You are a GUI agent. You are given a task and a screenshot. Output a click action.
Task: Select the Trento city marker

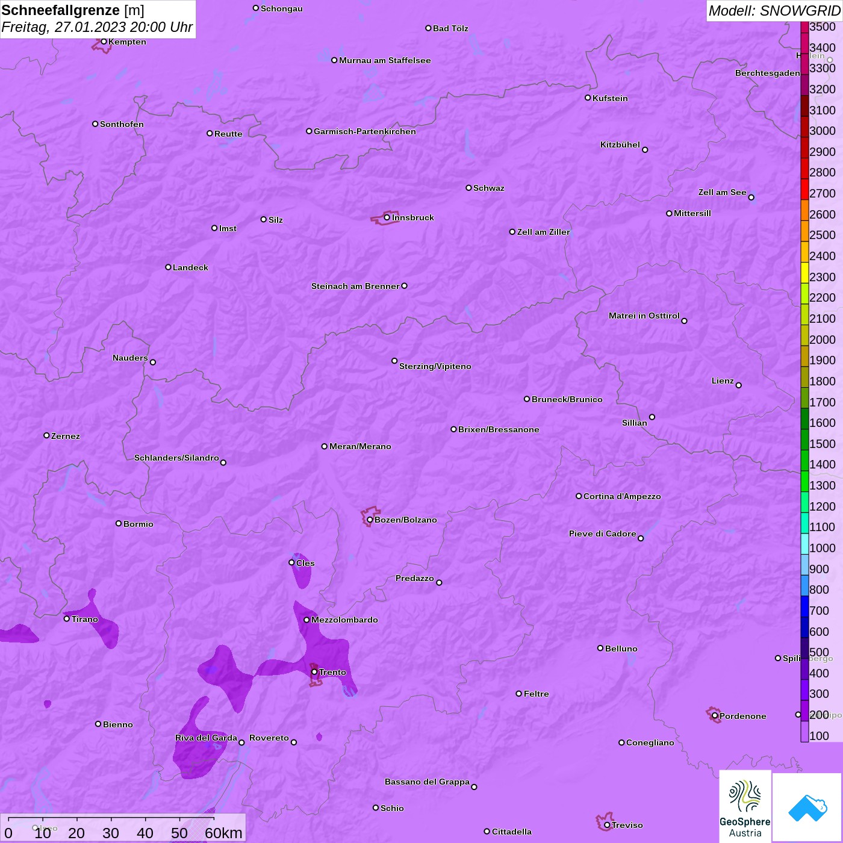click(x=314, y=672)
